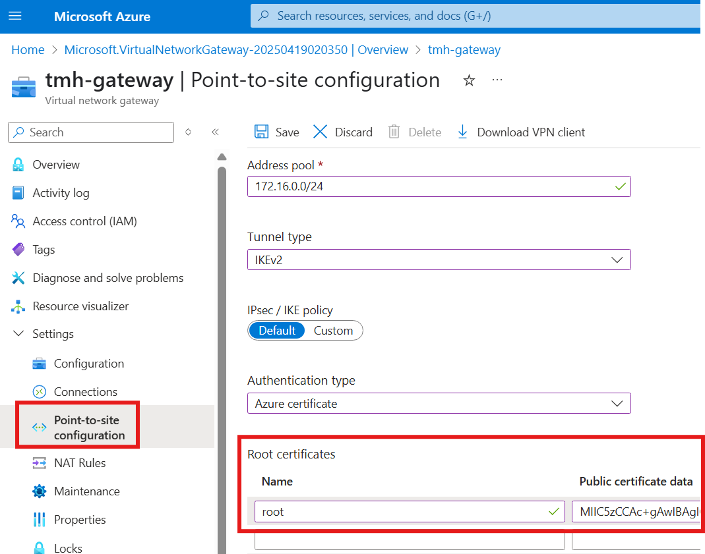The width and height of the screenshot is (705, 554).
Task: Favorite the page with the star icon
Action: pos(469,81)
